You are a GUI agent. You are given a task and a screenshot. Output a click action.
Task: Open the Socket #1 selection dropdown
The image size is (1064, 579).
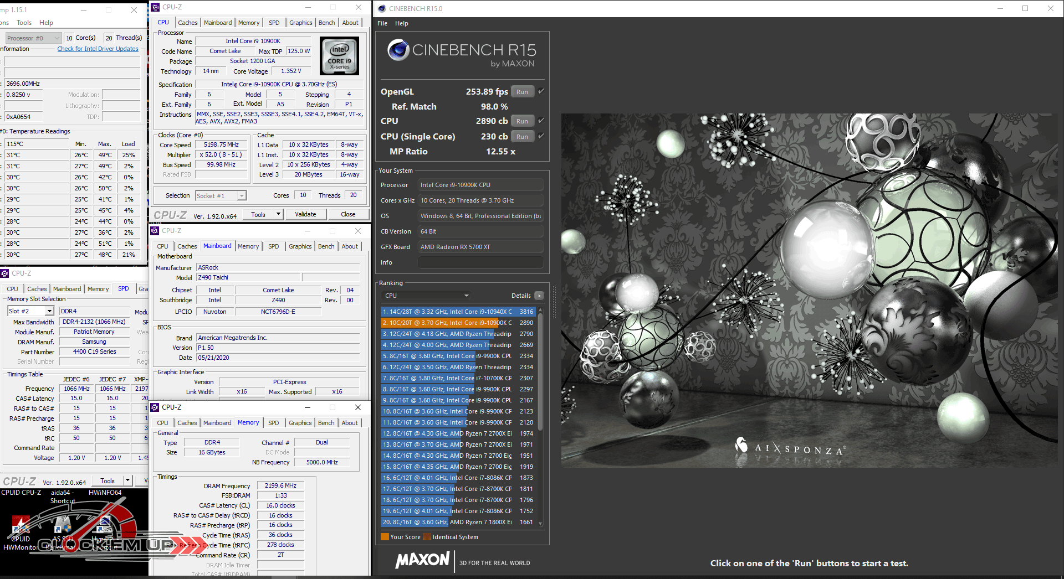pyautogui.click(x=242, y=196)
